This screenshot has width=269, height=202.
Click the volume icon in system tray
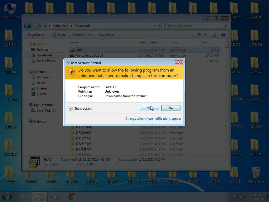[242, 197]
